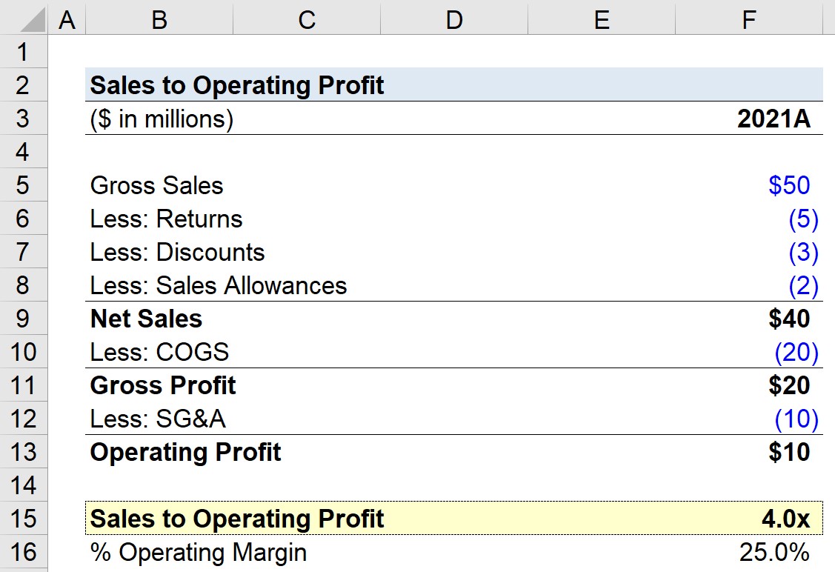Click the '% Operating Margin' label
This screenshot has height=572, width=835.
coord(199,553)
